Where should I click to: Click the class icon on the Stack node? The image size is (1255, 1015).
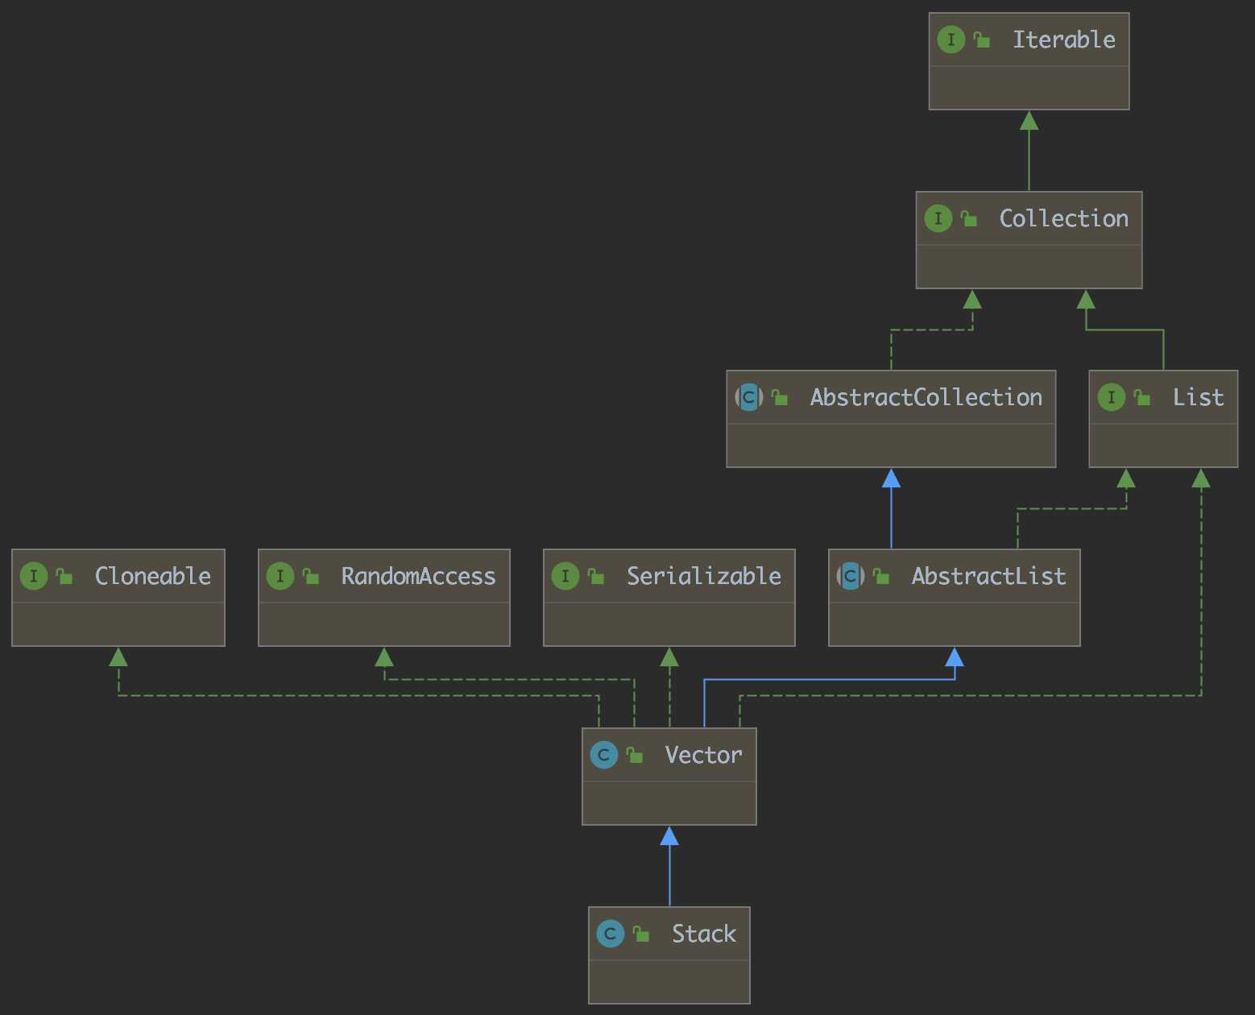tap(610, 934)
